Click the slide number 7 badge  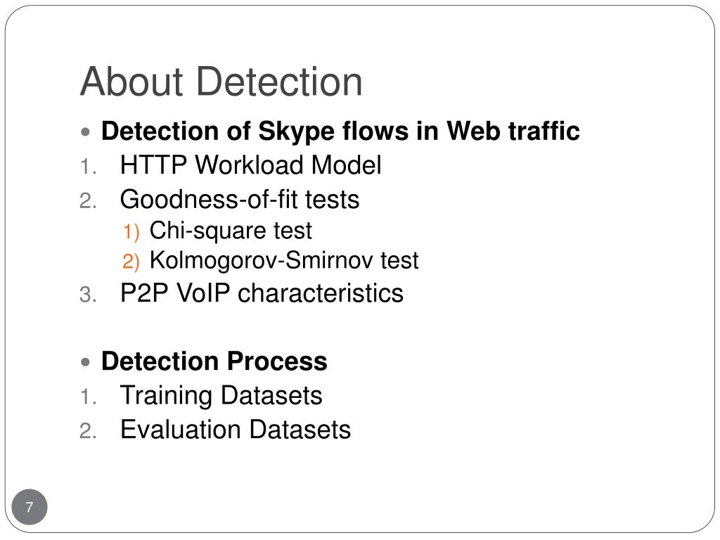[x=30, y=507]
